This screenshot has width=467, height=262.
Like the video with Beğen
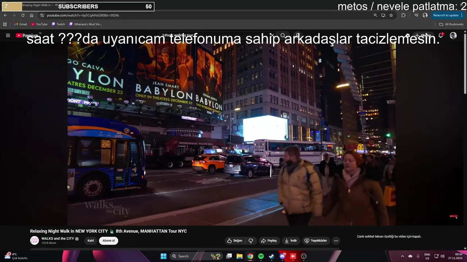click(235, 241)
